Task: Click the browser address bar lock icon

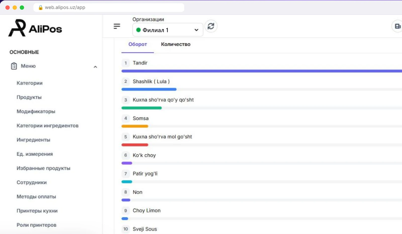Action: (40, 8)
